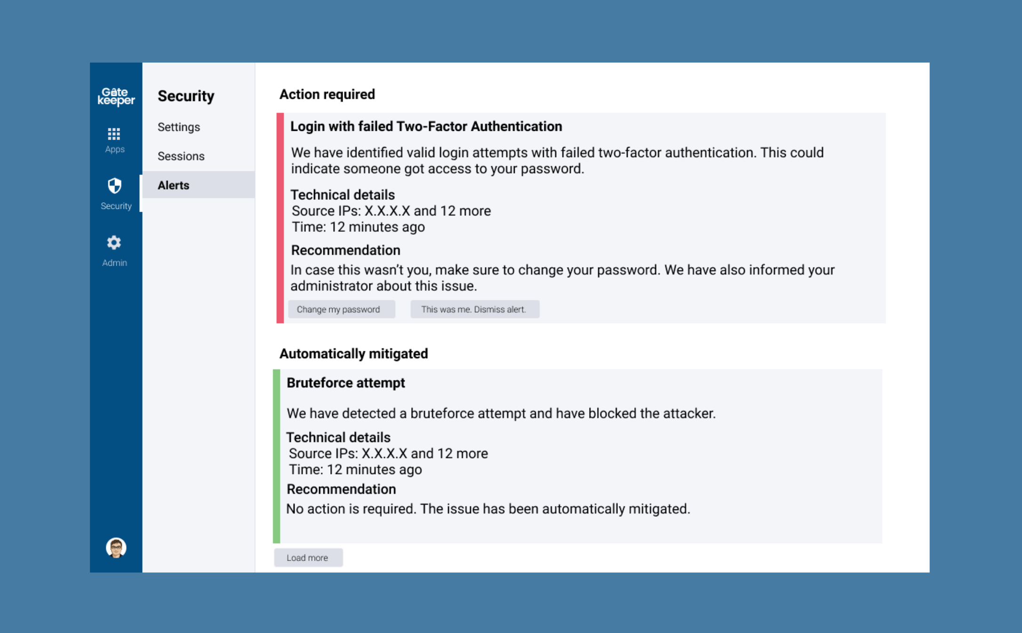The height and width of the screenshot is (633, 1022).
Task: Open the Apps grid icon
Action: [x=114, y=134]
